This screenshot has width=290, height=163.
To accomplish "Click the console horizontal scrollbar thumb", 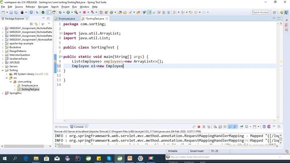I will point(64,146).
